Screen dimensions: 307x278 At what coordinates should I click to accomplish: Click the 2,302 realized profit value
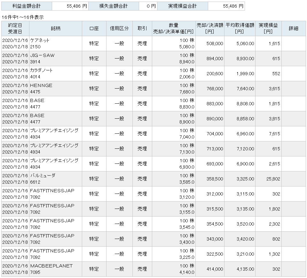274,224
